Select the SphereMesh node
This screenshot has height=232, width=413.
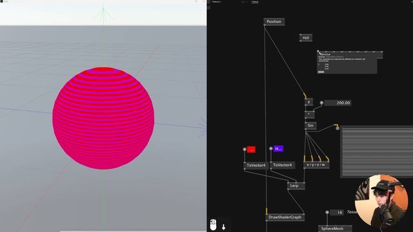334,229
